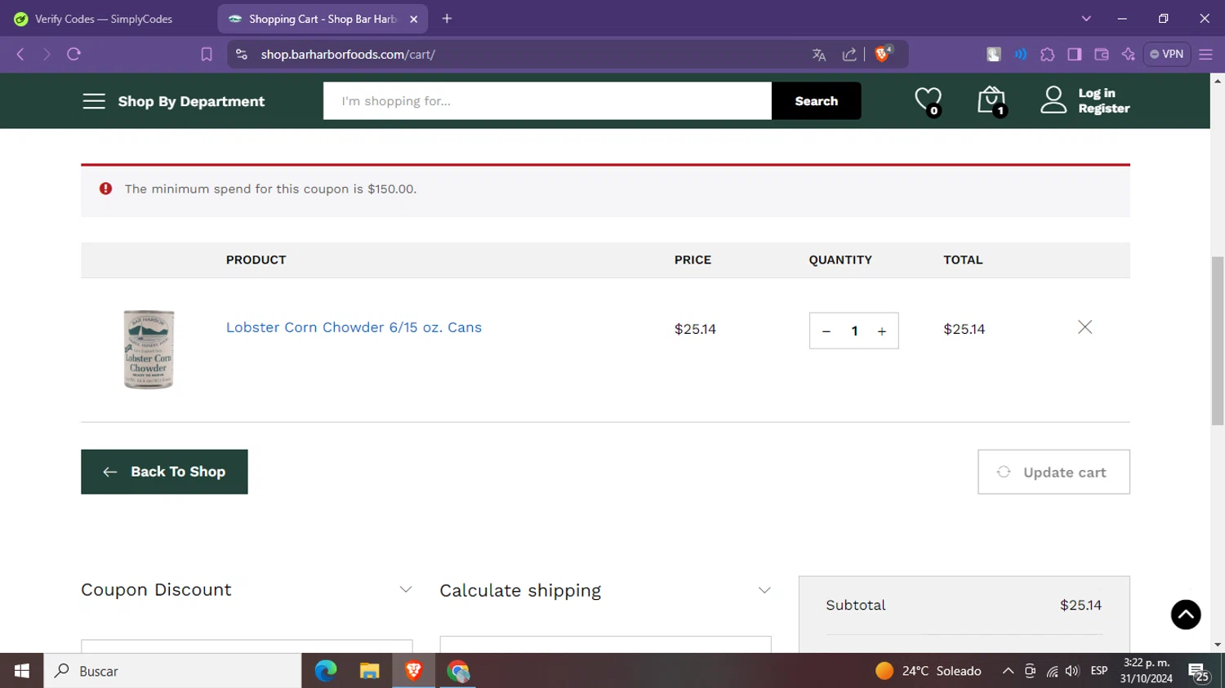Click the address bar URL
1225x688 pixels.
(348, 55)
